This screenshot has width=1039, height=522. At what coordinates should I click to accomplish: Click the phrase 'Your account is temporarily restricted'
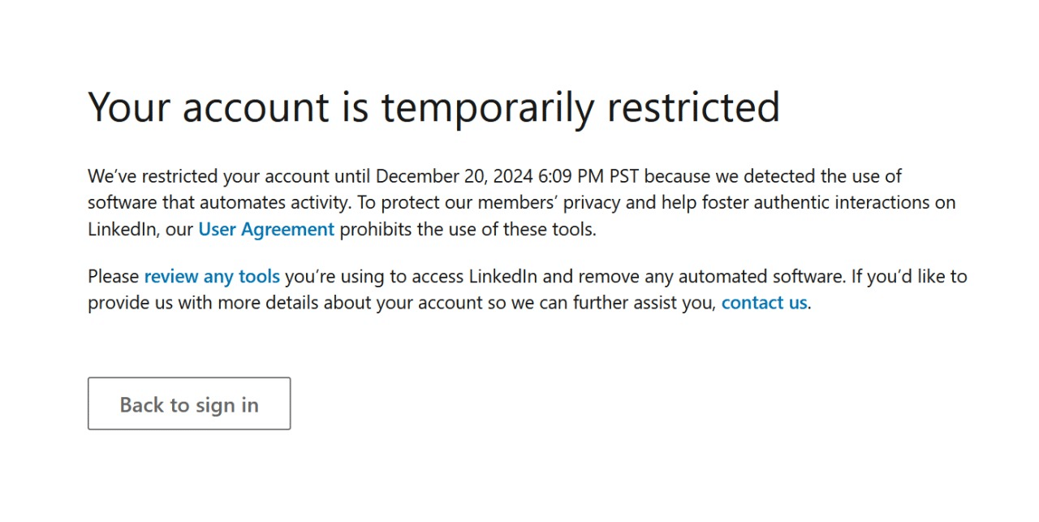tap(433, 106)
